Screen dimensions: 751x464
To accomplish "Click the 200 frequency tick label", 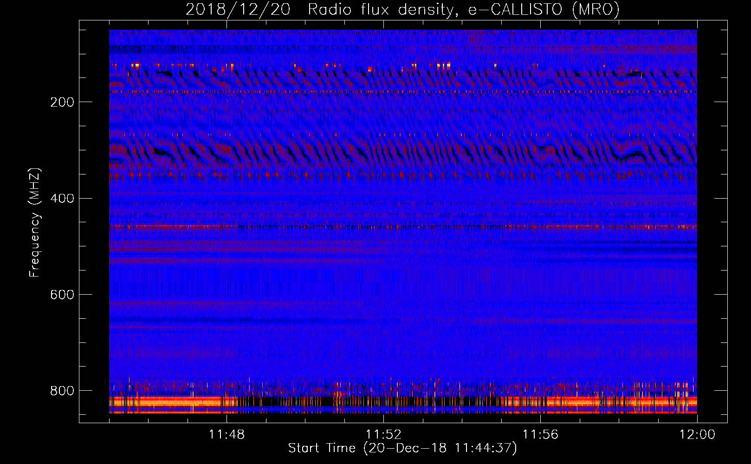I will [x=62, y=102].
